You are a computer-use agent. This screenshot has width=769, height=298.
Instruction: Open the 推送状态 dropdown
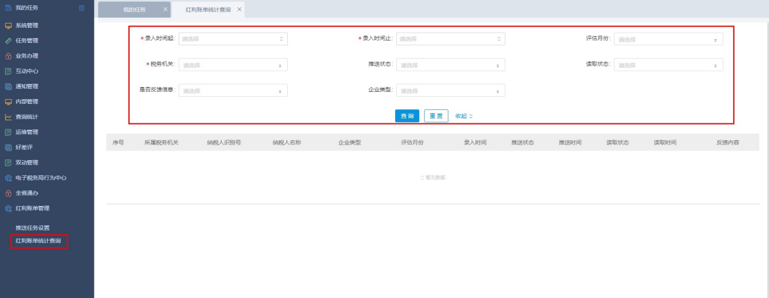tap(450, 65)
